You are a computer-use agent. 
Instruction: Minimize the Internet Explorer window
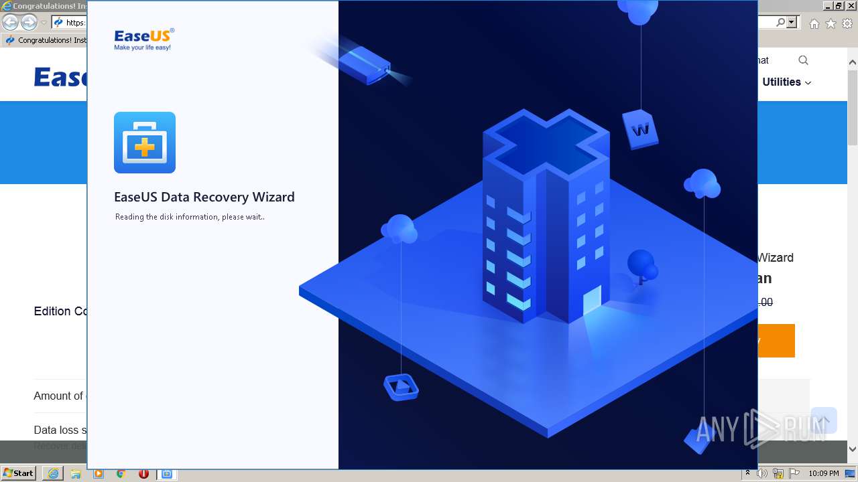coord(828,6)
